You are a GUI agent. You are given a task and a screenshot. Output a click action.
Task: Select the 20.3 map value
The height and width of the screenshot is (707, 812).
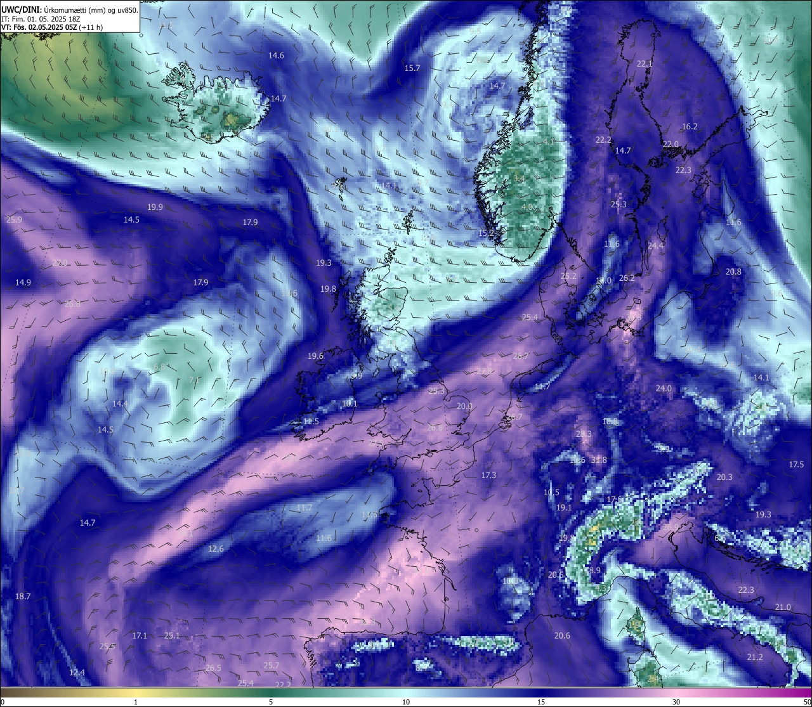point(724,477)
